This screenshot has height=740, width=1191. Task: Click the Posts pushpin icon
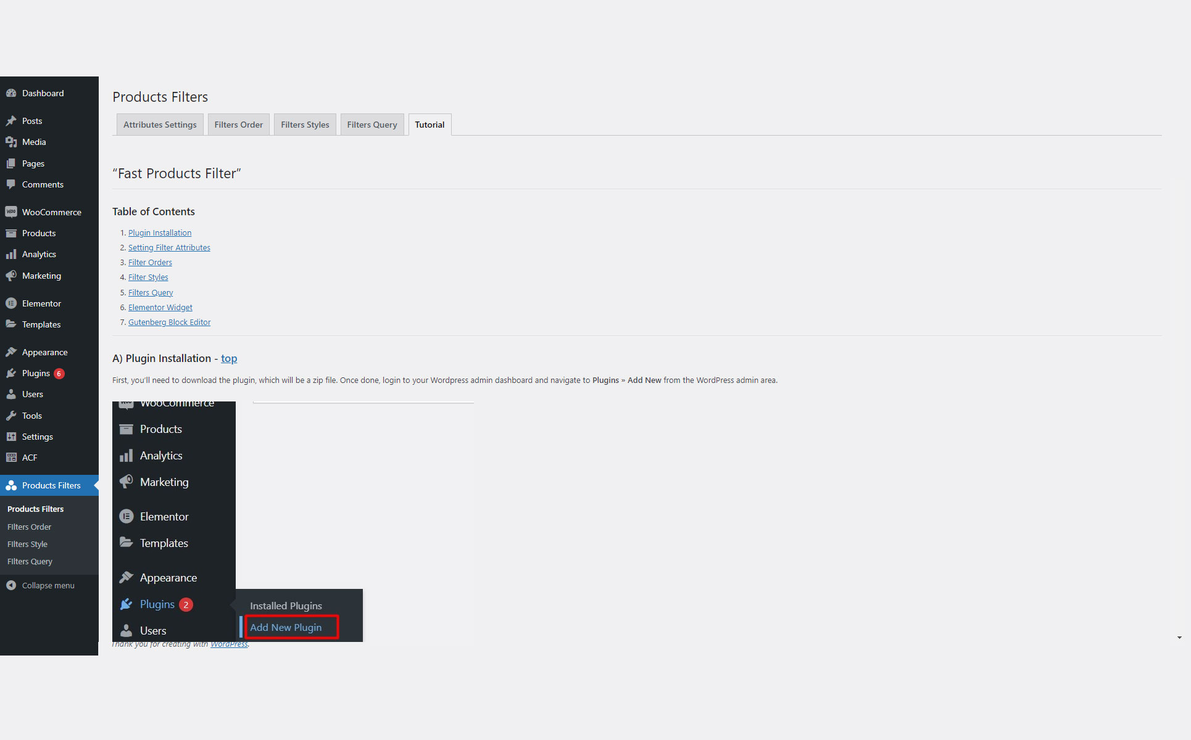pos(11,121)
